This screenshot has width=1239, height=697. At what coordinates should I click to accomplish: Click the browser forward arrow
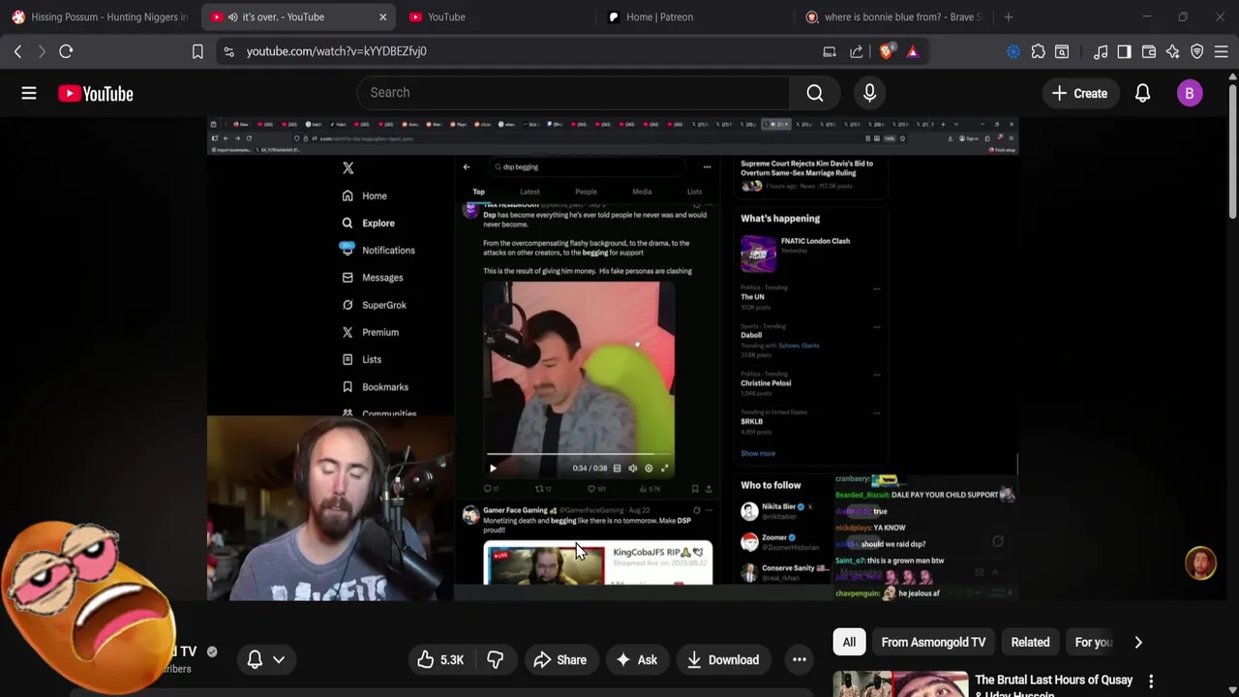pyautogui.click(x=42, y=51)
